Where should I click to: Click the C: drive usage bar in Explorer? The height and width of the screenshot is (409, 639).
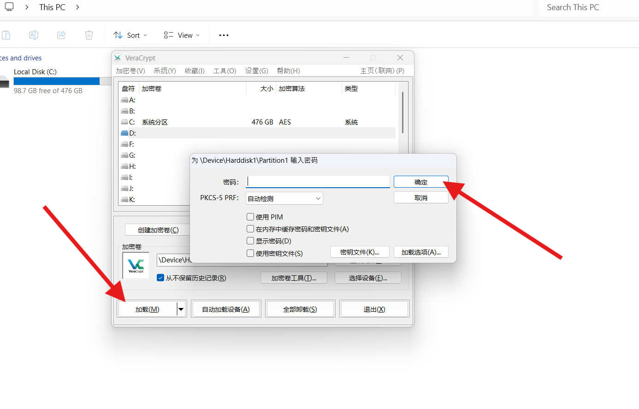(x=62, y=81)
